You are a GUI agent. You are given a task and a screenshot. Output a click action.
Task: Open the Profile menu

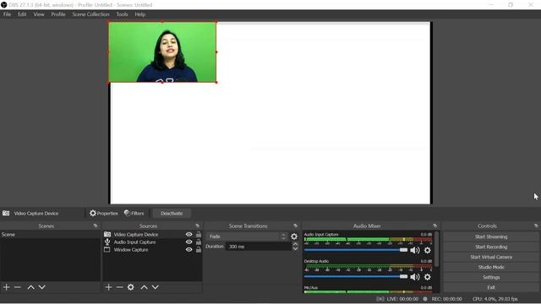(x=58, y=14)
